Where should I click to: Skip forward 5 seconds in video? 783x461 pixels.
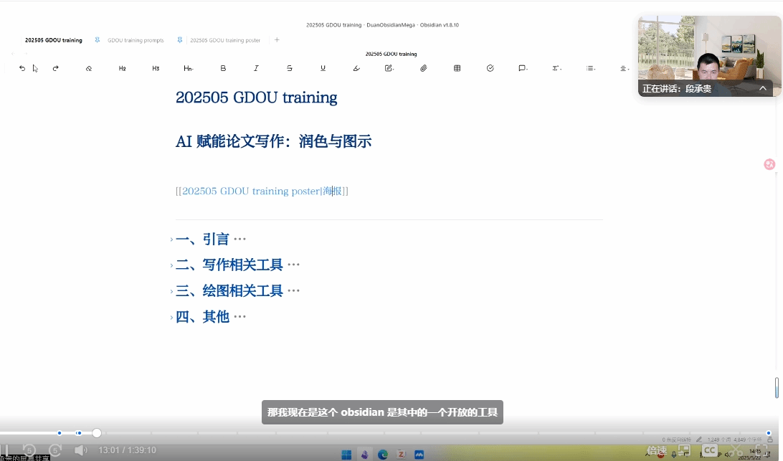(55, 450)
